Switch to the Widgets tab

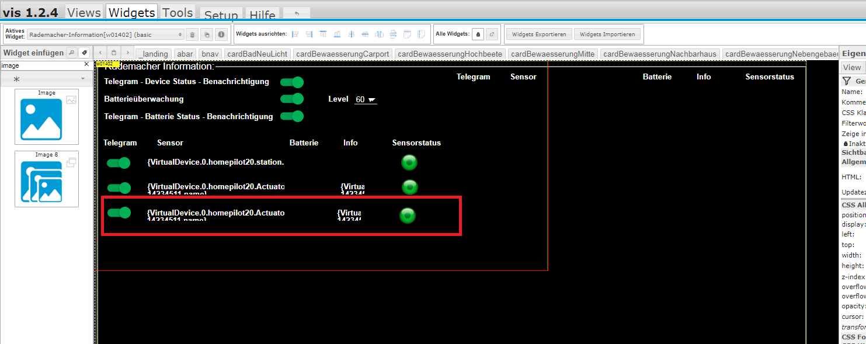[132, 12]
